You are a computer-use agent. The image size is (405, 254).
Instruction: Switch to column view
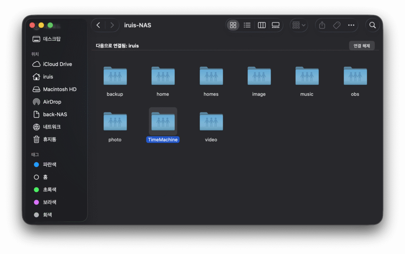(261, 25)
